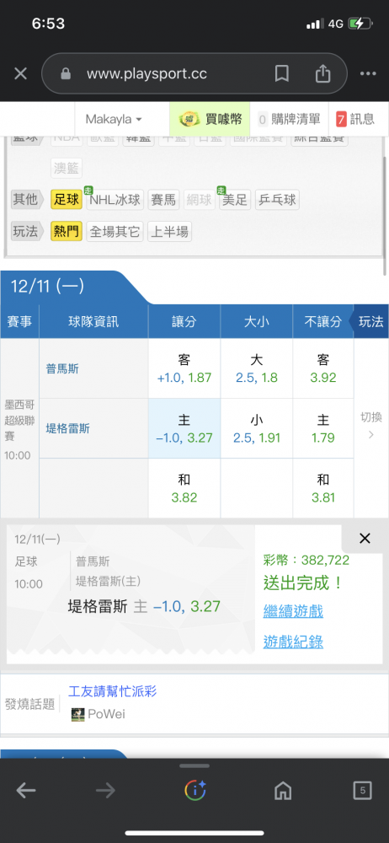Viewport: 389px width, 843px height.
Task: Click 讓分 column header
Action: coord(184,321)
